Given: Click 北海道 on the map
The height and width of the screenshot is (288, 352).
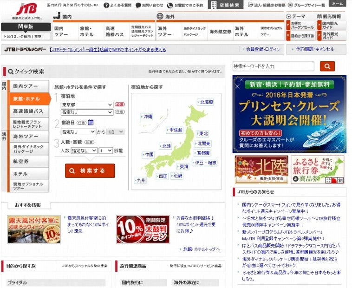Looking at the screenshot, I should 205,102.
